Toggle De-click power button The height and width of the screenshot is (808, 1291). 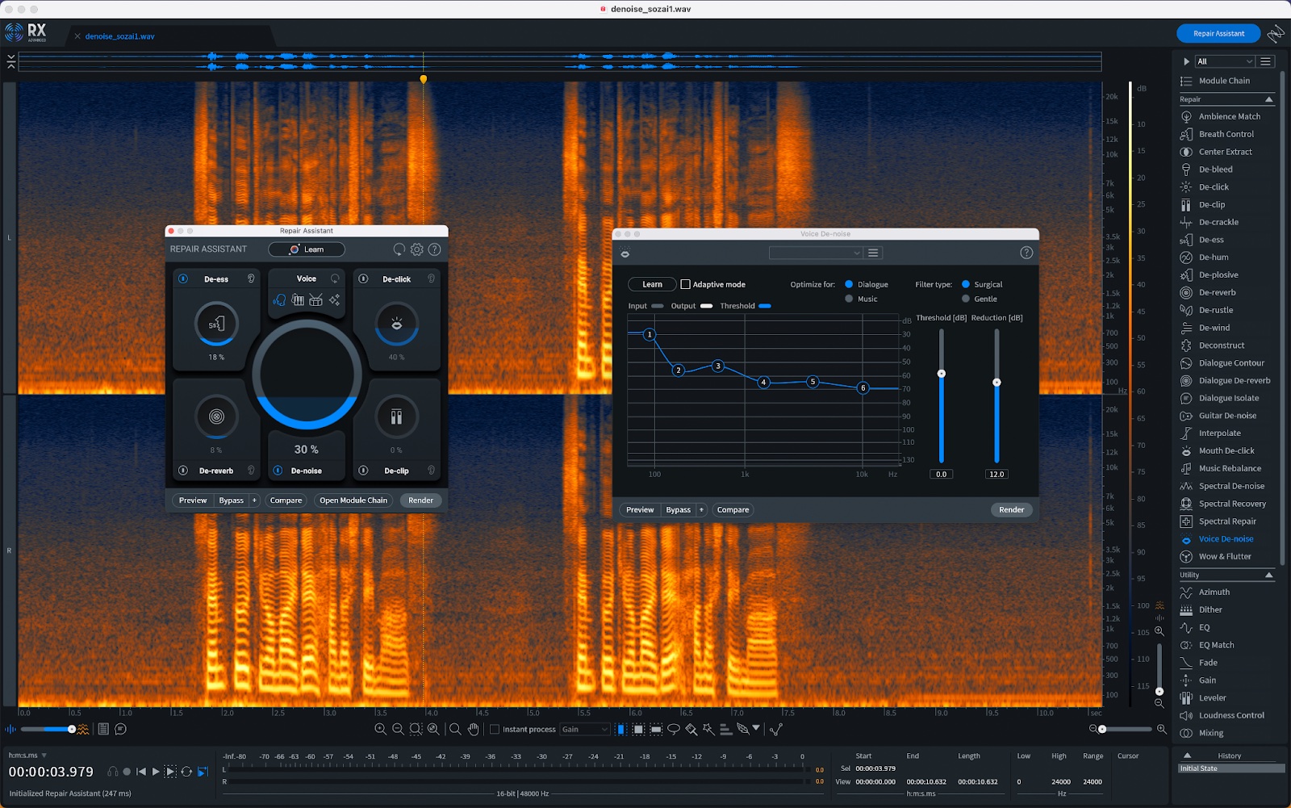(363, 278)
